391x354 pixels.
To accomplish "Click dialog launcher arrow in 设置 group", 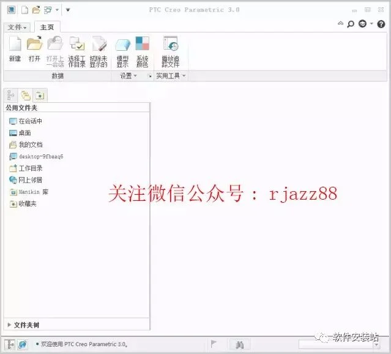I will [x=150, y=76].
